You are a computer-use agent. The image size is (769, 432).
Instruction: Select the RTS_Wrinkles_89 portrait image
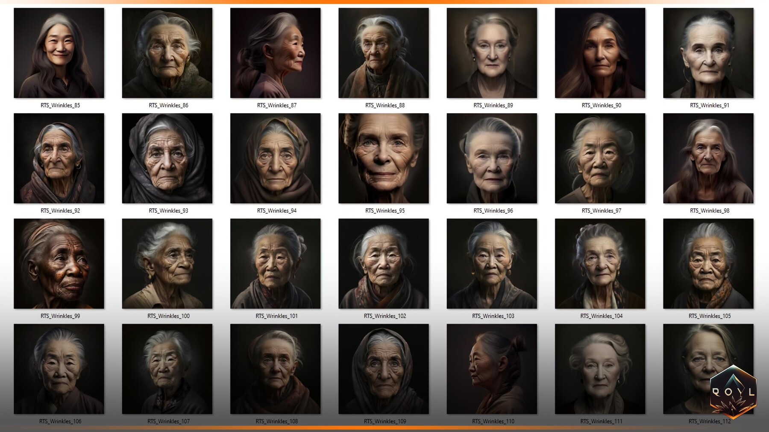click(x=491, y=52)
